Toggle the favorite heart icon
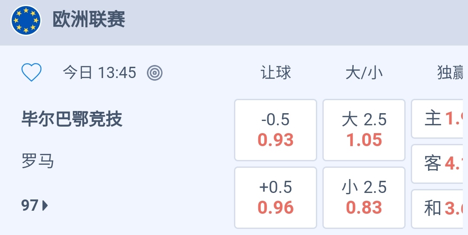The image size is (468, 235). (x=32, y=72)
